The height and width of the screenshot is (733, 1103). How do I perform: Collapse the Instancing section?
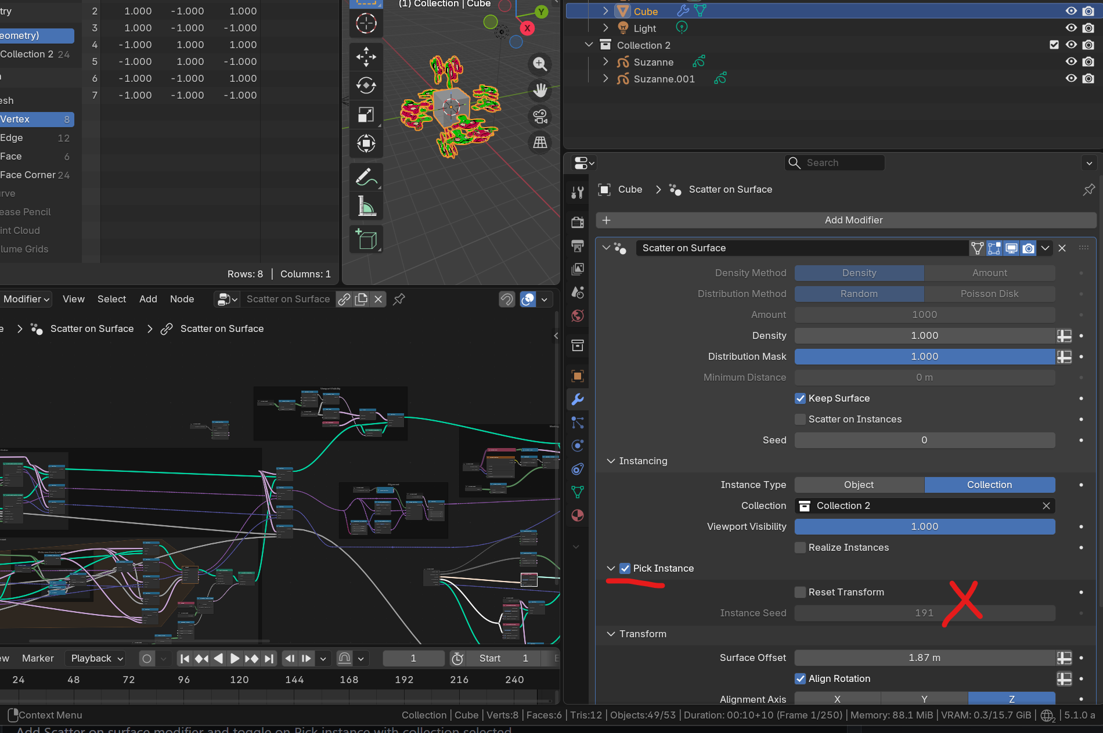coord(611,461)
